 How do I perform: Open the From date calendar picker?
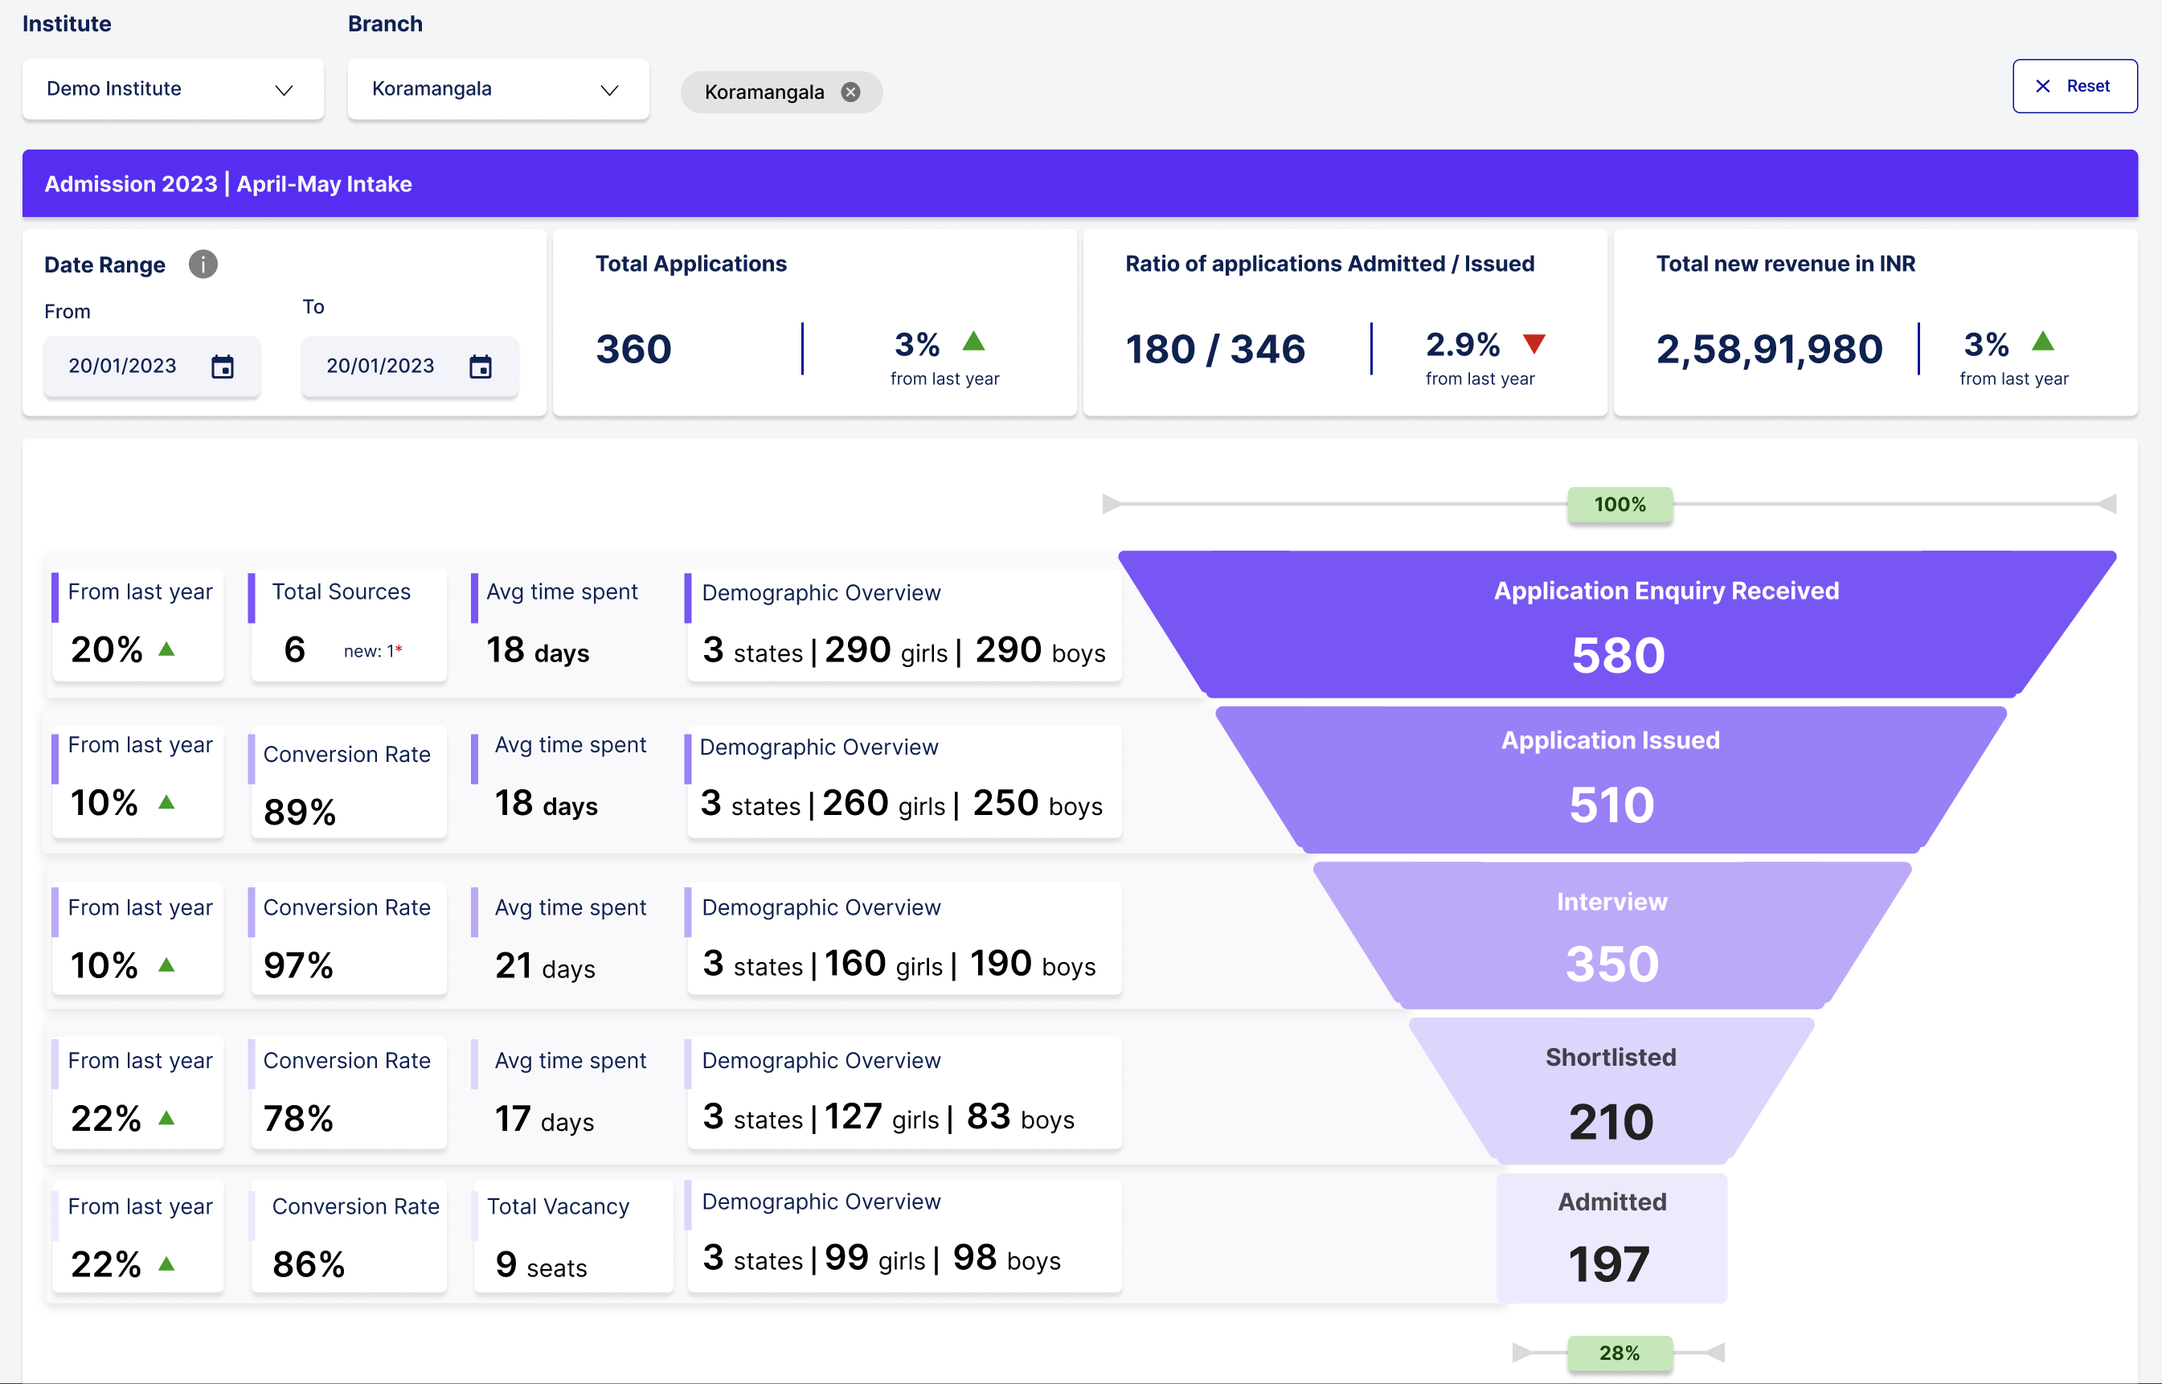[x=223, y=366]
